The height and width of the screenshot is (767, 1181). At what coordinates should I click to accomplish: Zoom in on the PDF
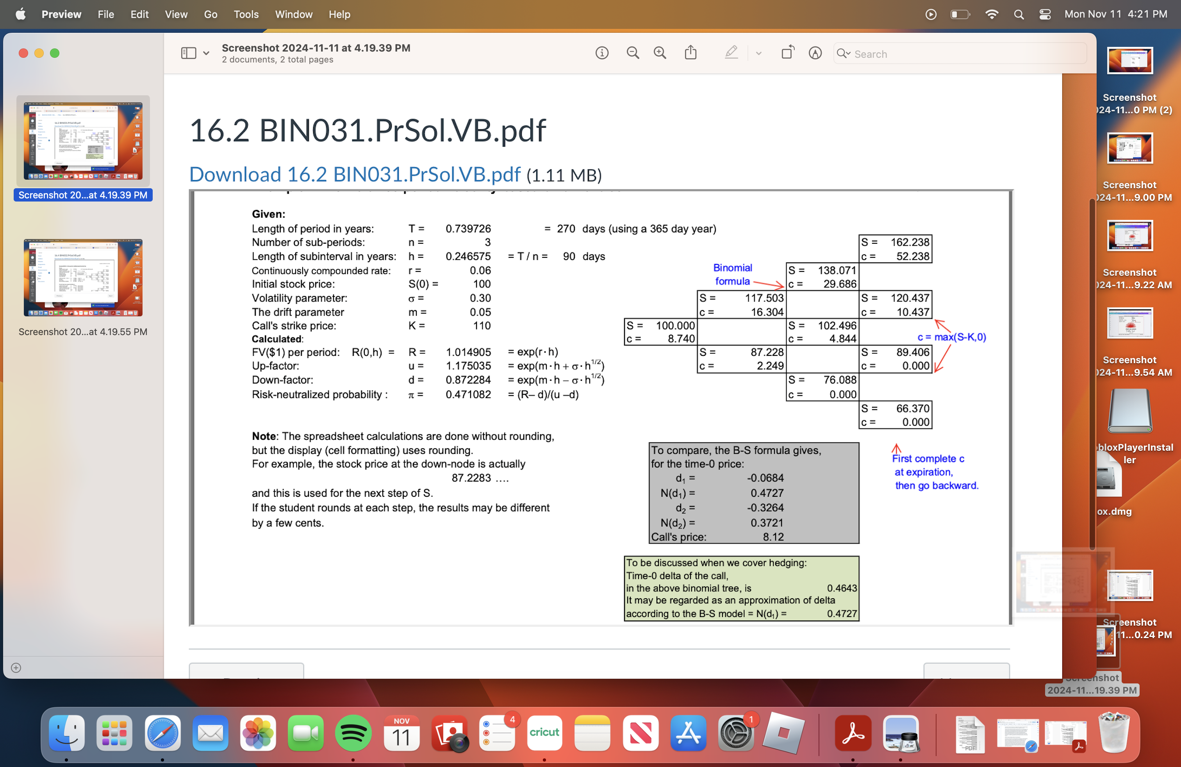[x=660, y=53]
